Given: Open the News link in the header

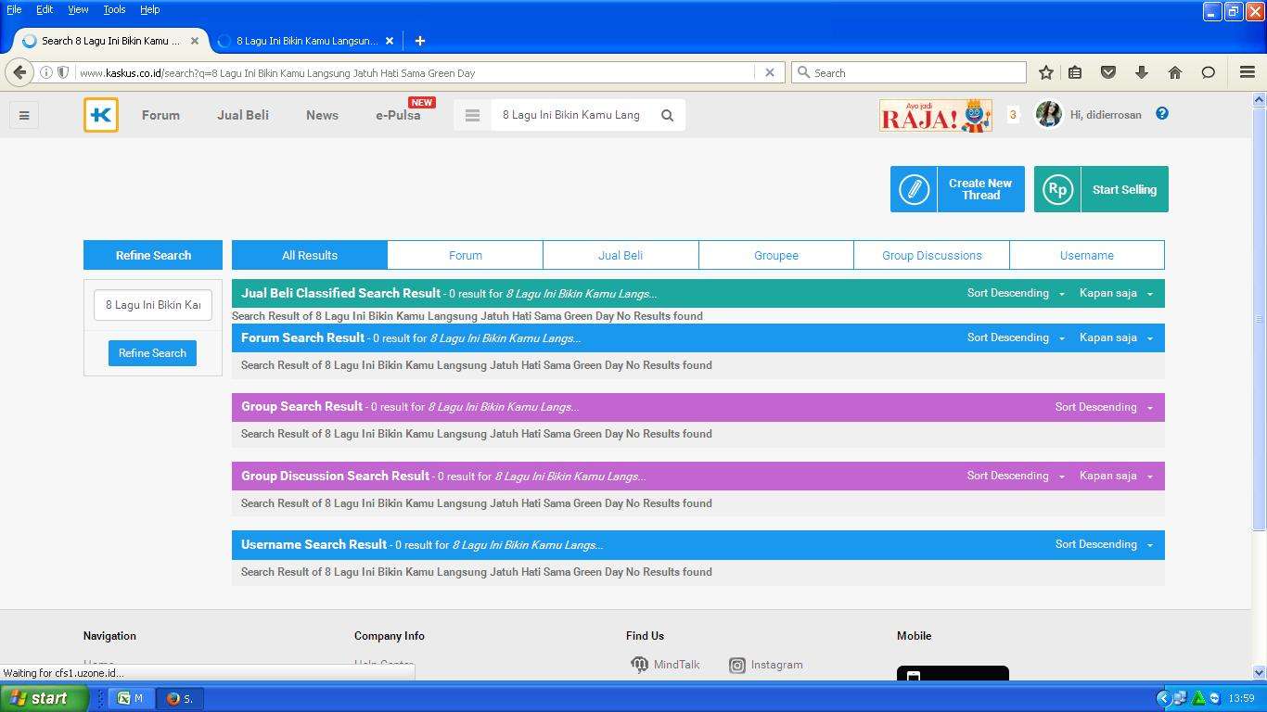Looking at the screenshot, I should click(x=322, y=115).
